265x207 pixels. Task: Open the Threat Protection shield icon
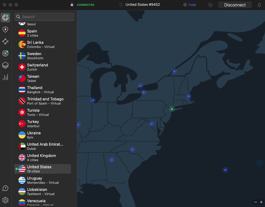point(5,30)
